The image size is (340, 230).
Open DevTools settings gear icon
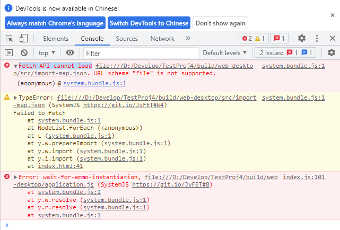pyautogui.click(x=302, y=38)
